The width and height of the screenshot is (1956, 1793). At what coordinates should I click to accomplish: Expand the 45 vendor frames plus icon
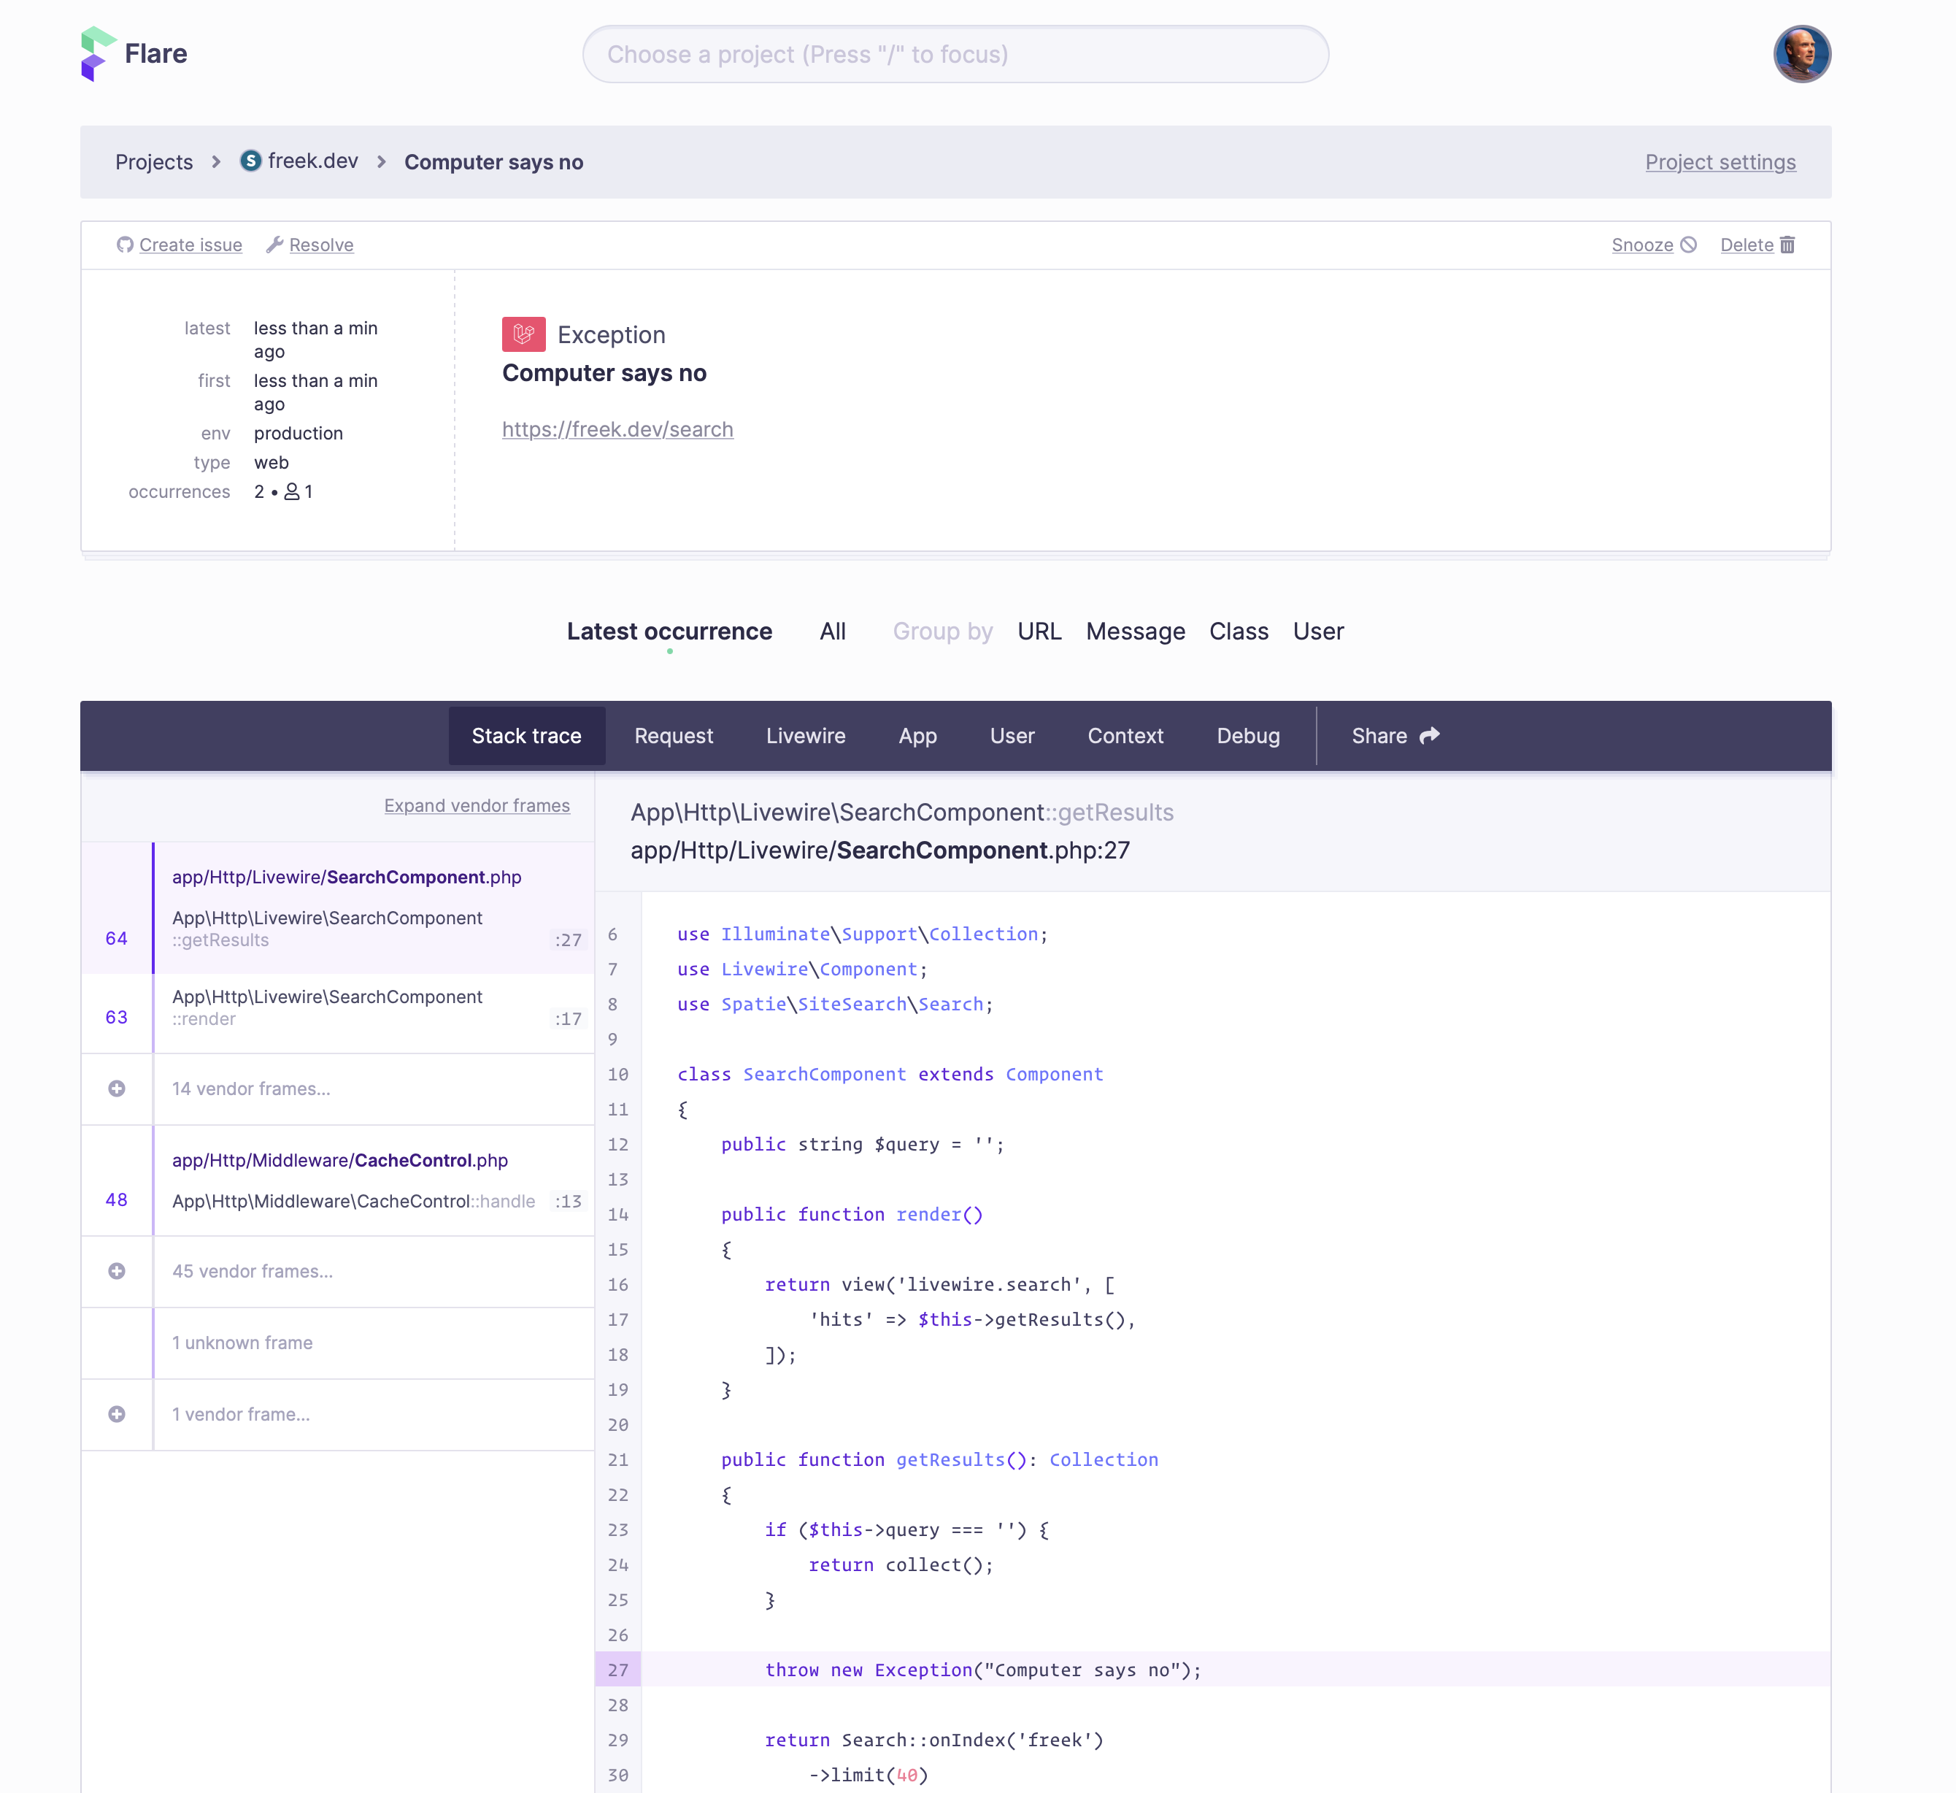pos(117,1272)
